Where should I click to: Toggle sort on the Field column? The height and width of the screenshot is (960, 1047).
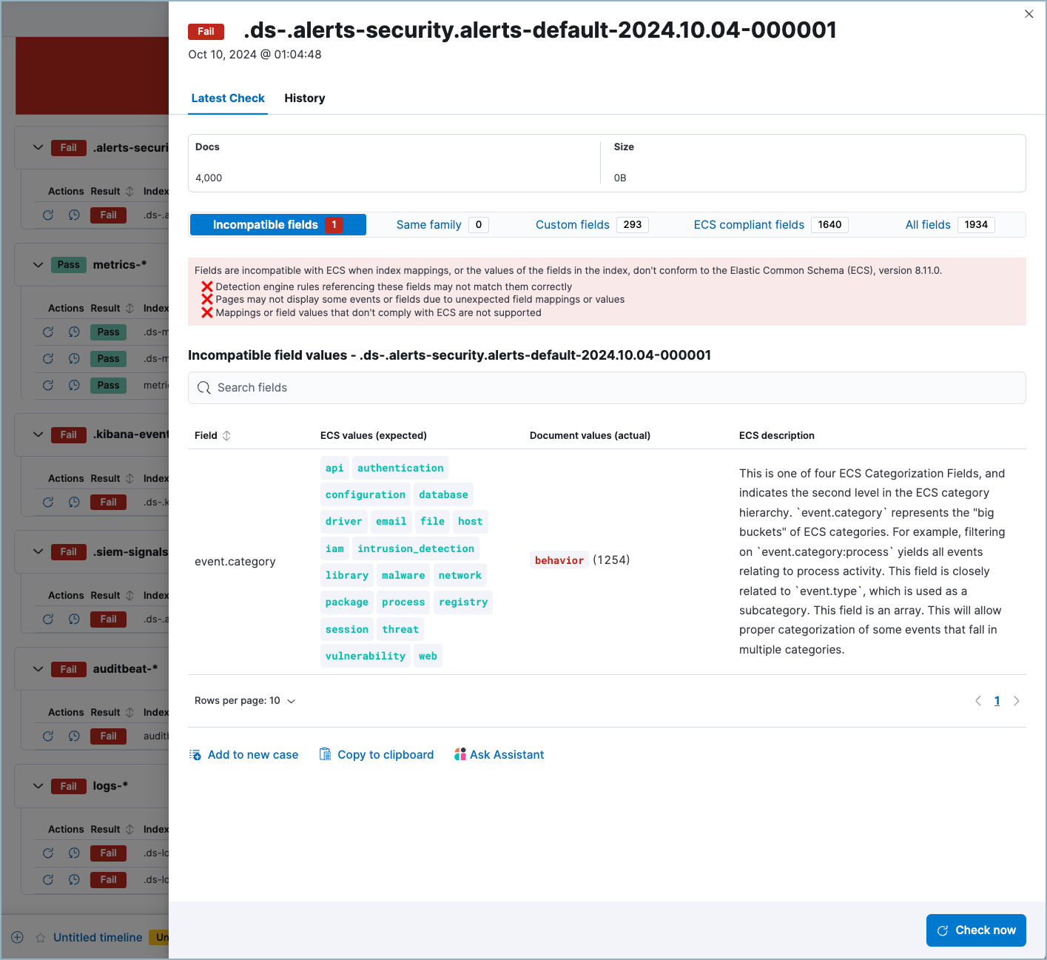point(226,435)
